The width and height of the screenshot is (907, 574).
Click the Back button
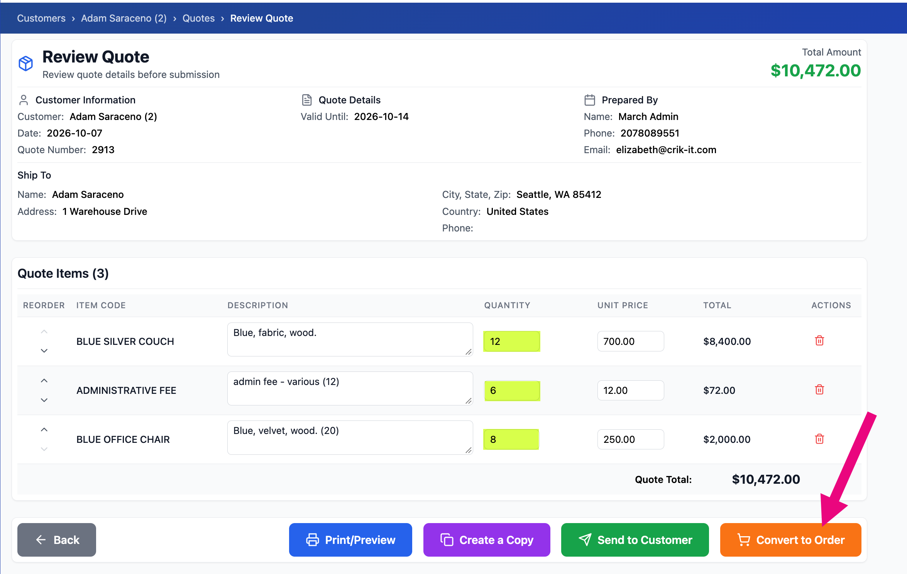pyautogui.click(x=57, y=540)
